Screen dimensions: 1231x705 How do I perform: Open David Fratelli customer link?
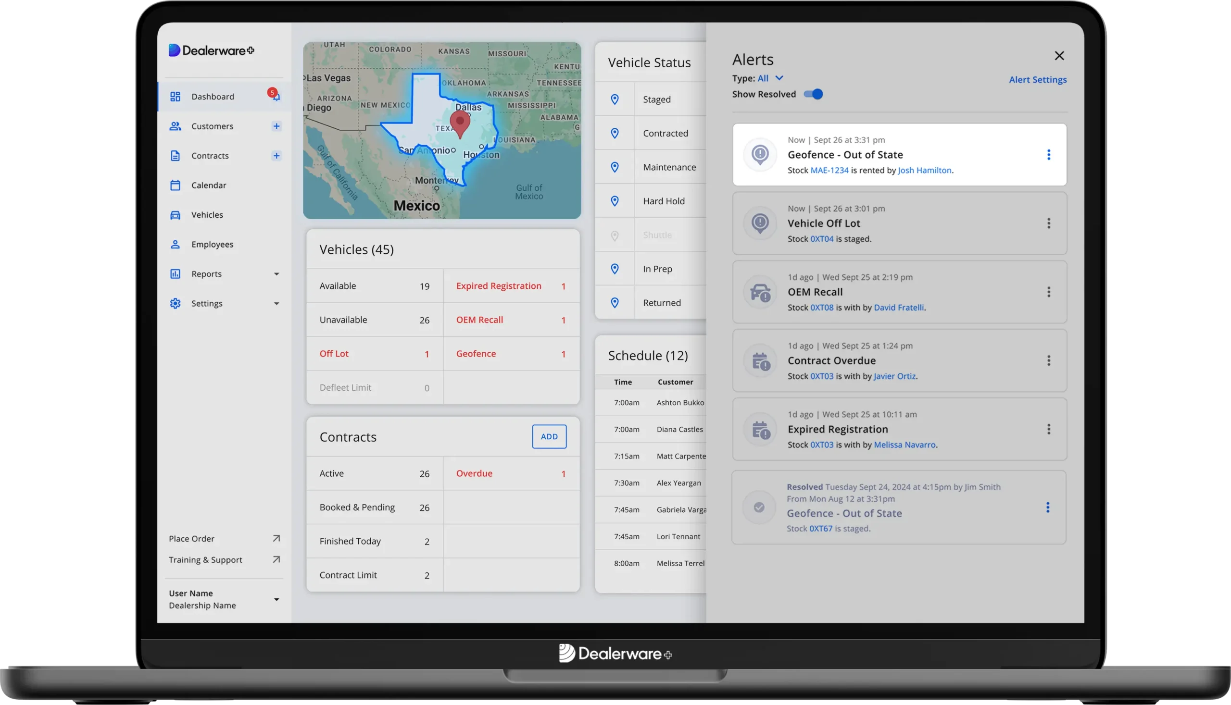point(899,308)
